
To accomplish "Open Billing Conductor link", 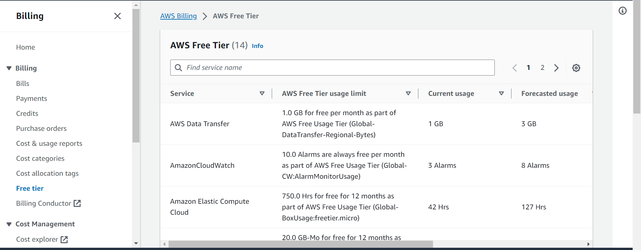I will tap(44, 203).
